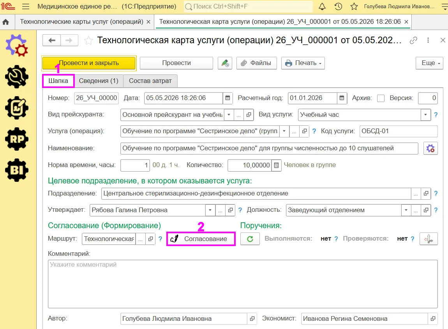Click the pencil edit icon in toolbar
Image resolution: width=448 pixels, height=329 pixels.
[225, 63]
